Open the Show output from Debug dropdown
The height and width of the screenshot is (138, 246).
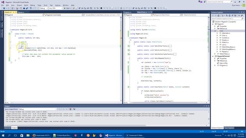pos(38,109)
